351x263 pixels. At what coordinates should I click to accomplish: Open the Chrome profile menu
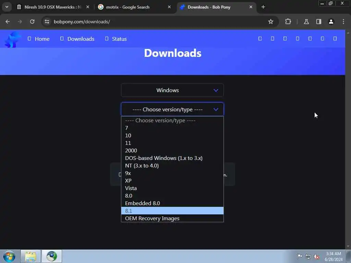331,22
